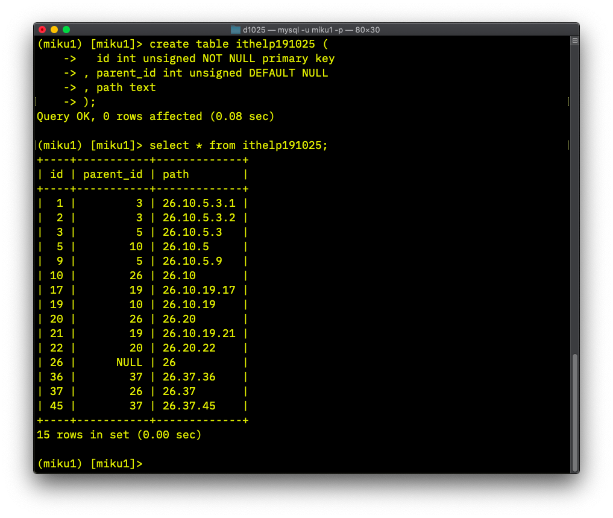Click the terminal scrollbar thumb

(x=574, y=412)
